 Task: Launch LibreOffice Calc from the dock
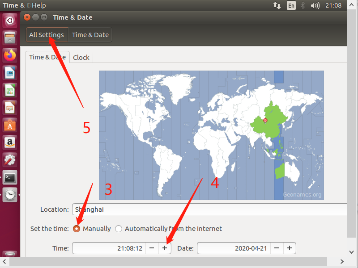10,89
